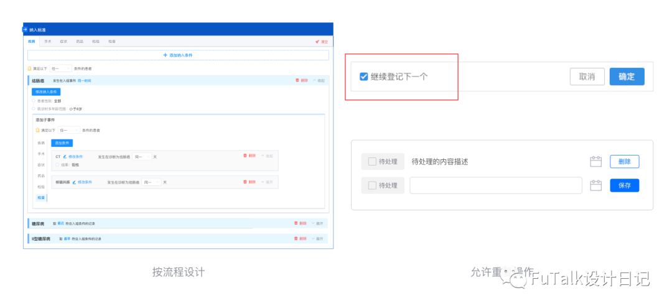Switch to the 检验 tab in top tab bar
The image size is (672, 308).
[x=96, y=42]
